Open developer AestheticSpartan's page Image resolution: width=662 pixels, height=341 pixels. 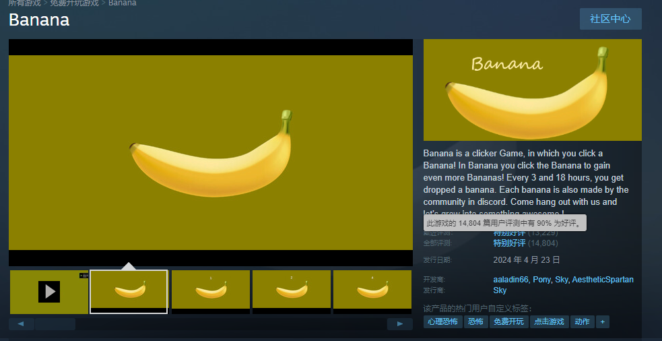(x=603, y=280)
